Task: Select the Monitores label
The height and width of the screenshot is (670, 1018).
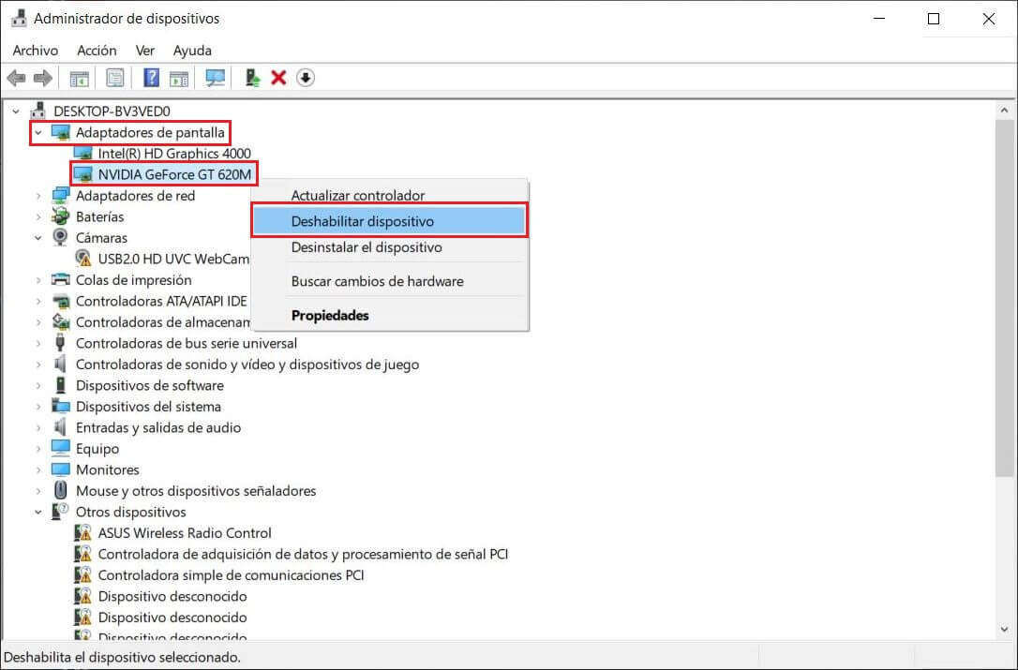Action: tap(108, 469)
